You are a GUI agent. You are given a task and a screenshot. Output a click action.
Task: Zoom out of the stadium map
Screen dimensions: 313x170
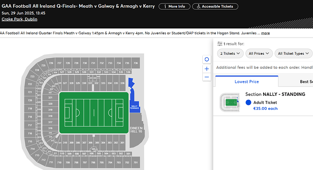tap(206, 77)
